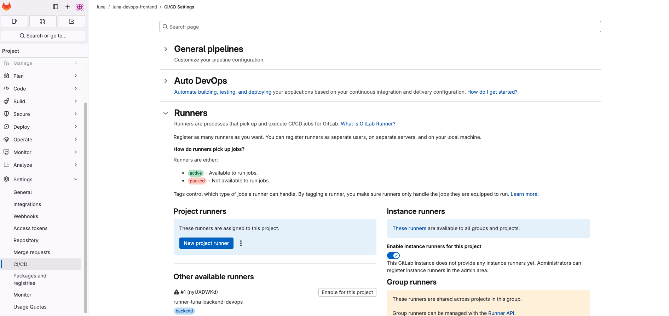Image resolution: width=669 pixels, height=316 pixels.
Task: Click Enable for this project button
Action: 347,292
